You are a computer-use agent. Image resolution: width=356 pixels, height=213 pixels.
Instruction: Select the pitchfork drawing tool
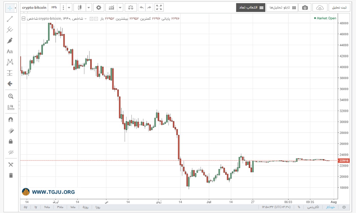coord(10,30)
